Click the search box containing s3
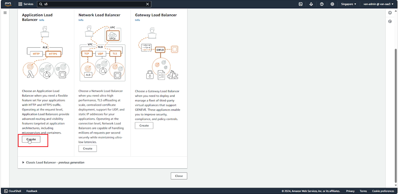 point(94,4)
